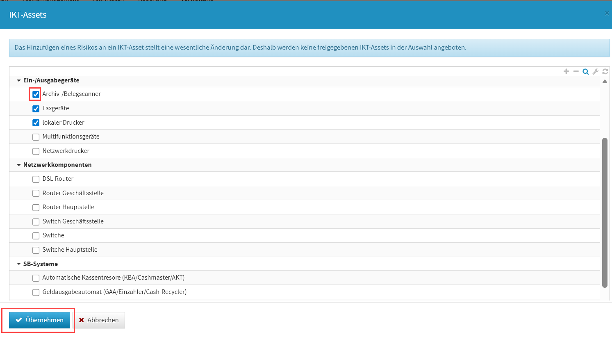This screenshot has height=337, width=612.
Task: Open table settings via the wrench icon
Action: pos(596,72)
